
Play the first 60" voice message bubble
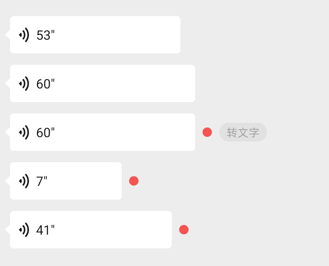[x=102, y=83]
